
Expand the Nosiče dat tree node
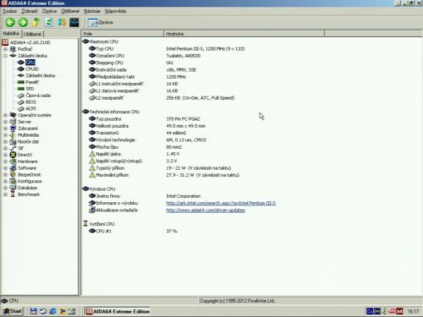point(5,141)
